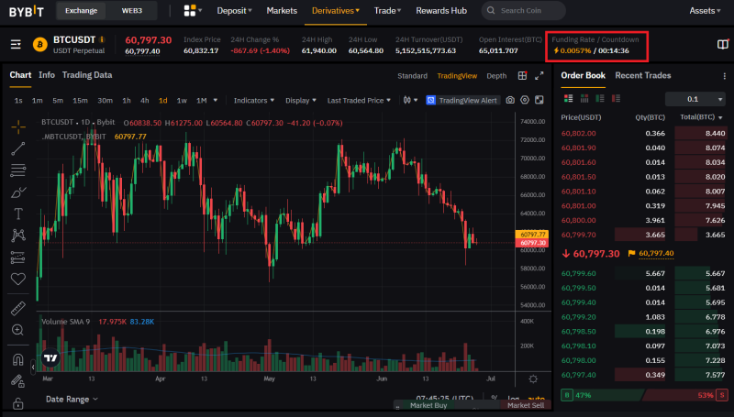The width and height of the screenshot is (734, 417).
Task: Open Rewards Hub
Action: (441, 10)
